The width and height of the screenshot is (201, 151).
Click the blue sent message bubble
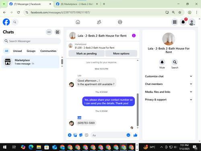(x=109, y=101)
